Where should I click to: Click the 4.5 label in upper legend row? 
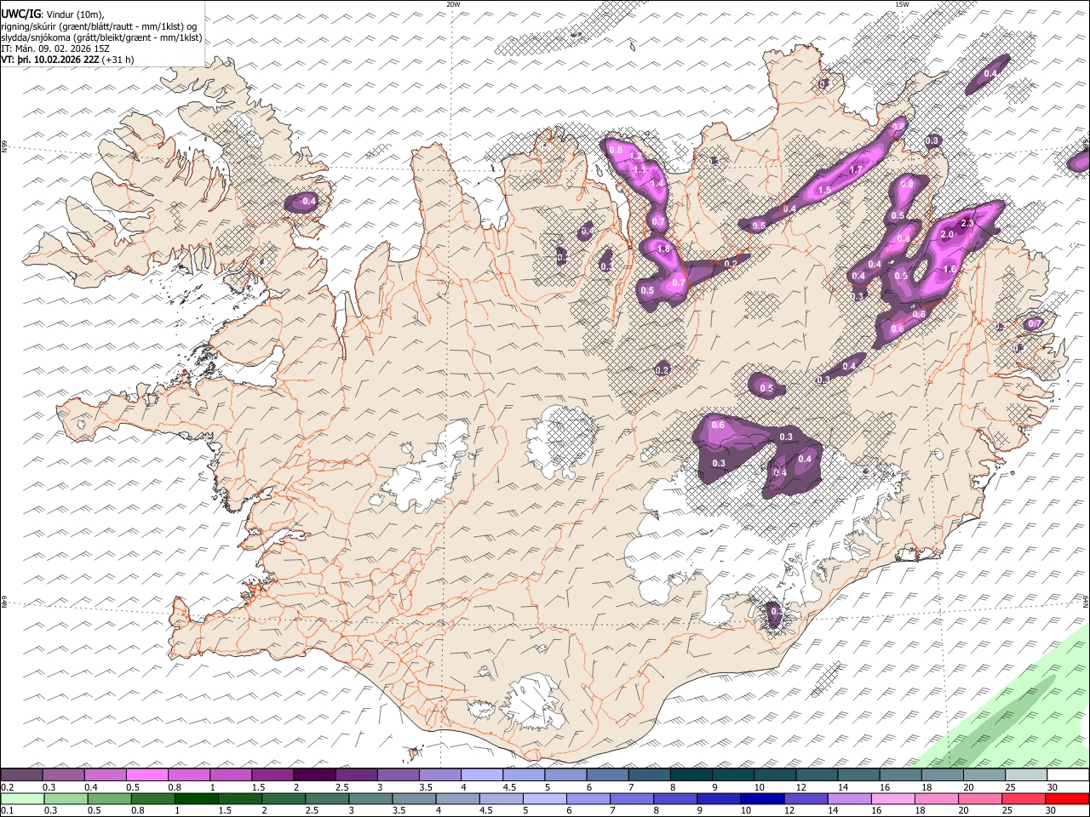(x=509, y=787)
